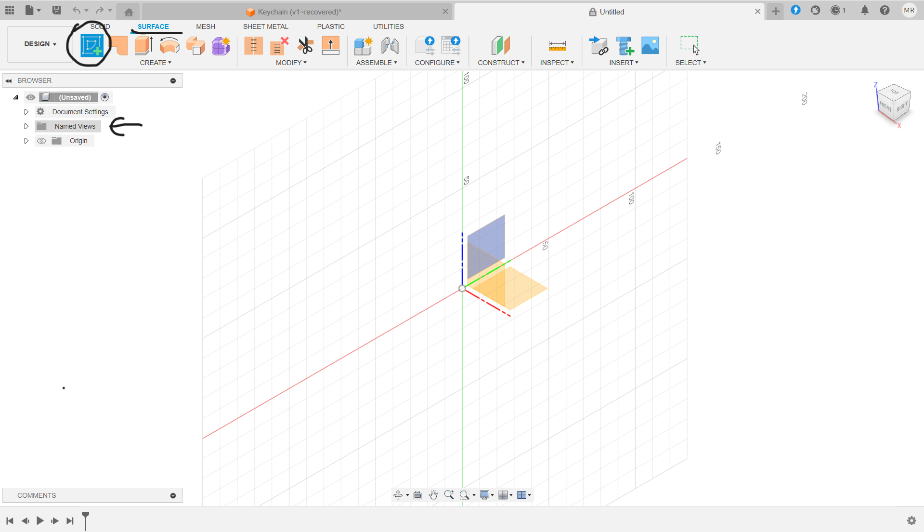Open the MODIFY dropdown menu
The width and height of the screenshot is (924, 532).
pyautogui.click(x=291, y=63)
